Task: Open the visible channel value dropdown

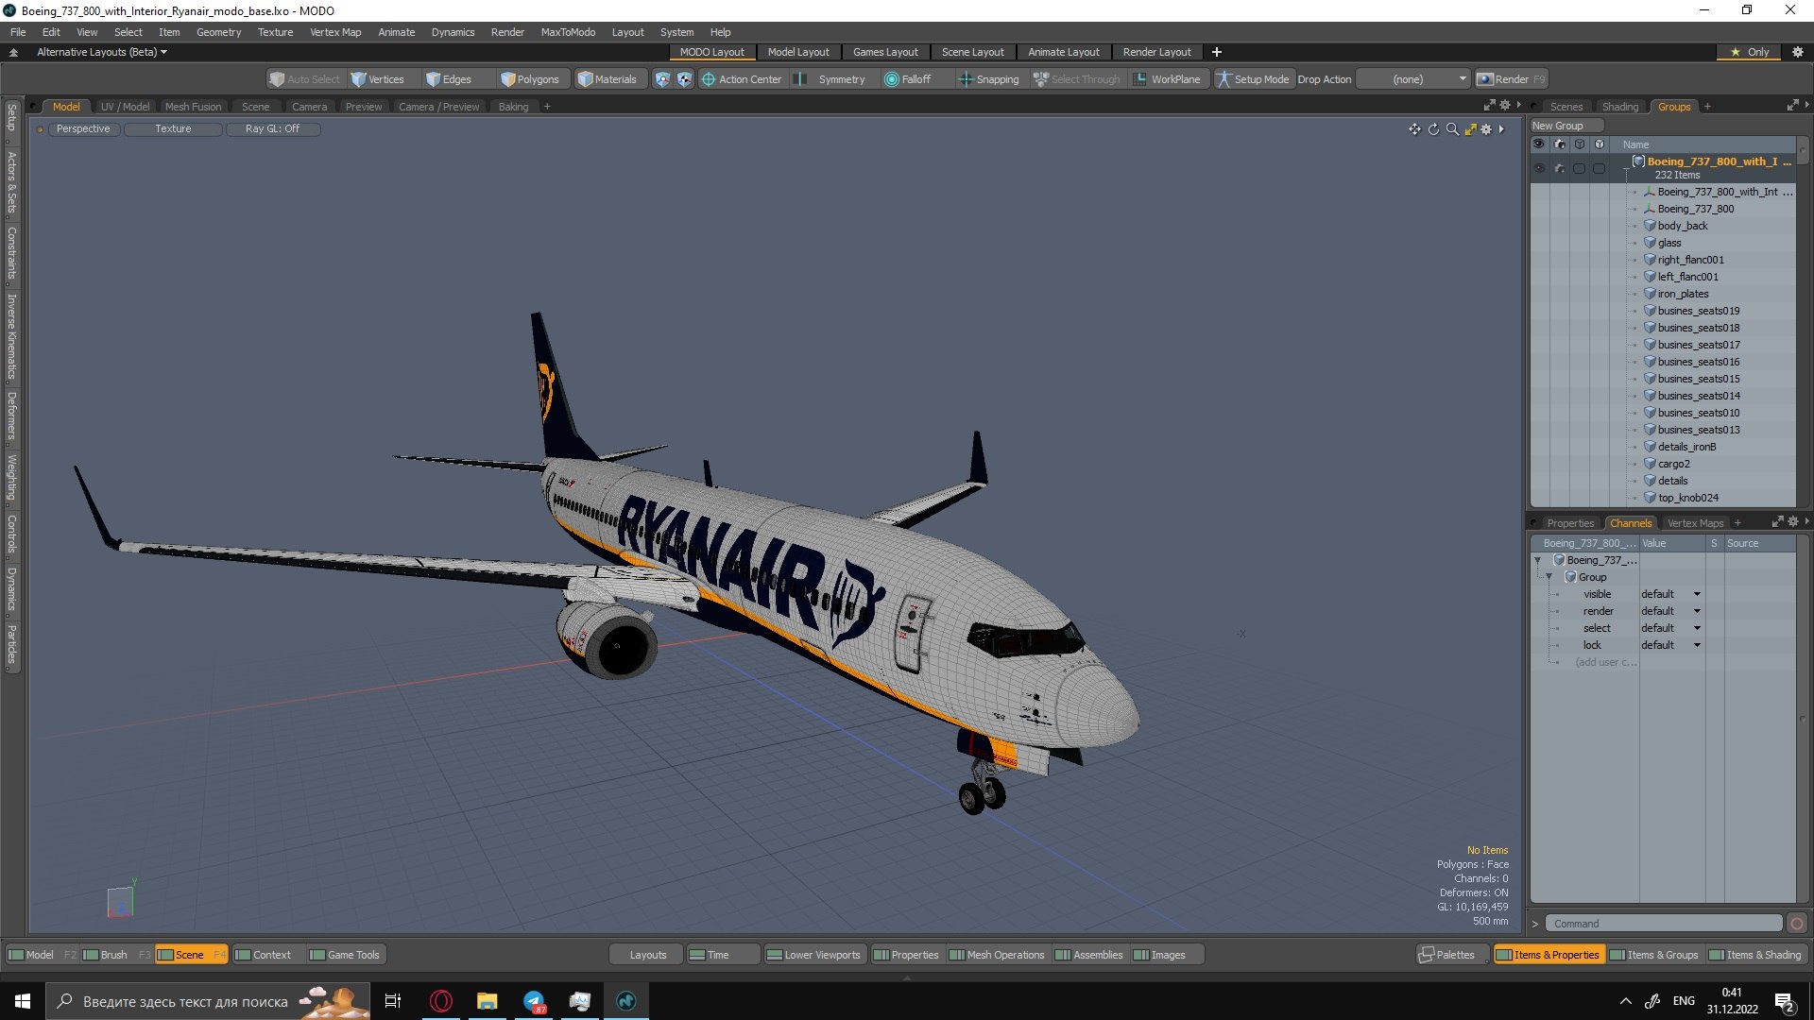Action: (x=1670, y=594)
